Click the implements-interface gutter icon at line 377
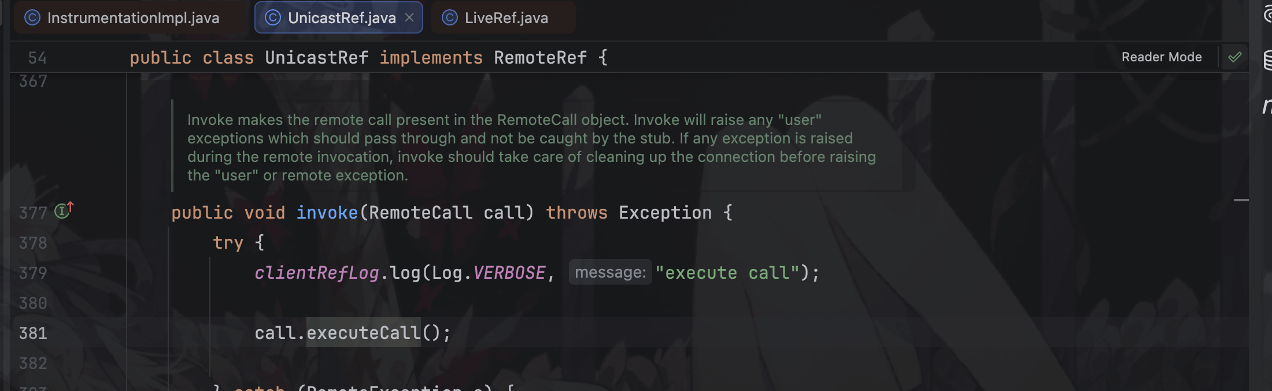Viewport: 1272px width, 391px height. tap(60, 212)
